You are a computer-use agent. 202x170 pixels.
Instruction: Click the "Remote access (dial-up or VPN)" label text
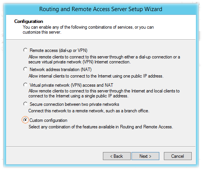click(59, 50)
